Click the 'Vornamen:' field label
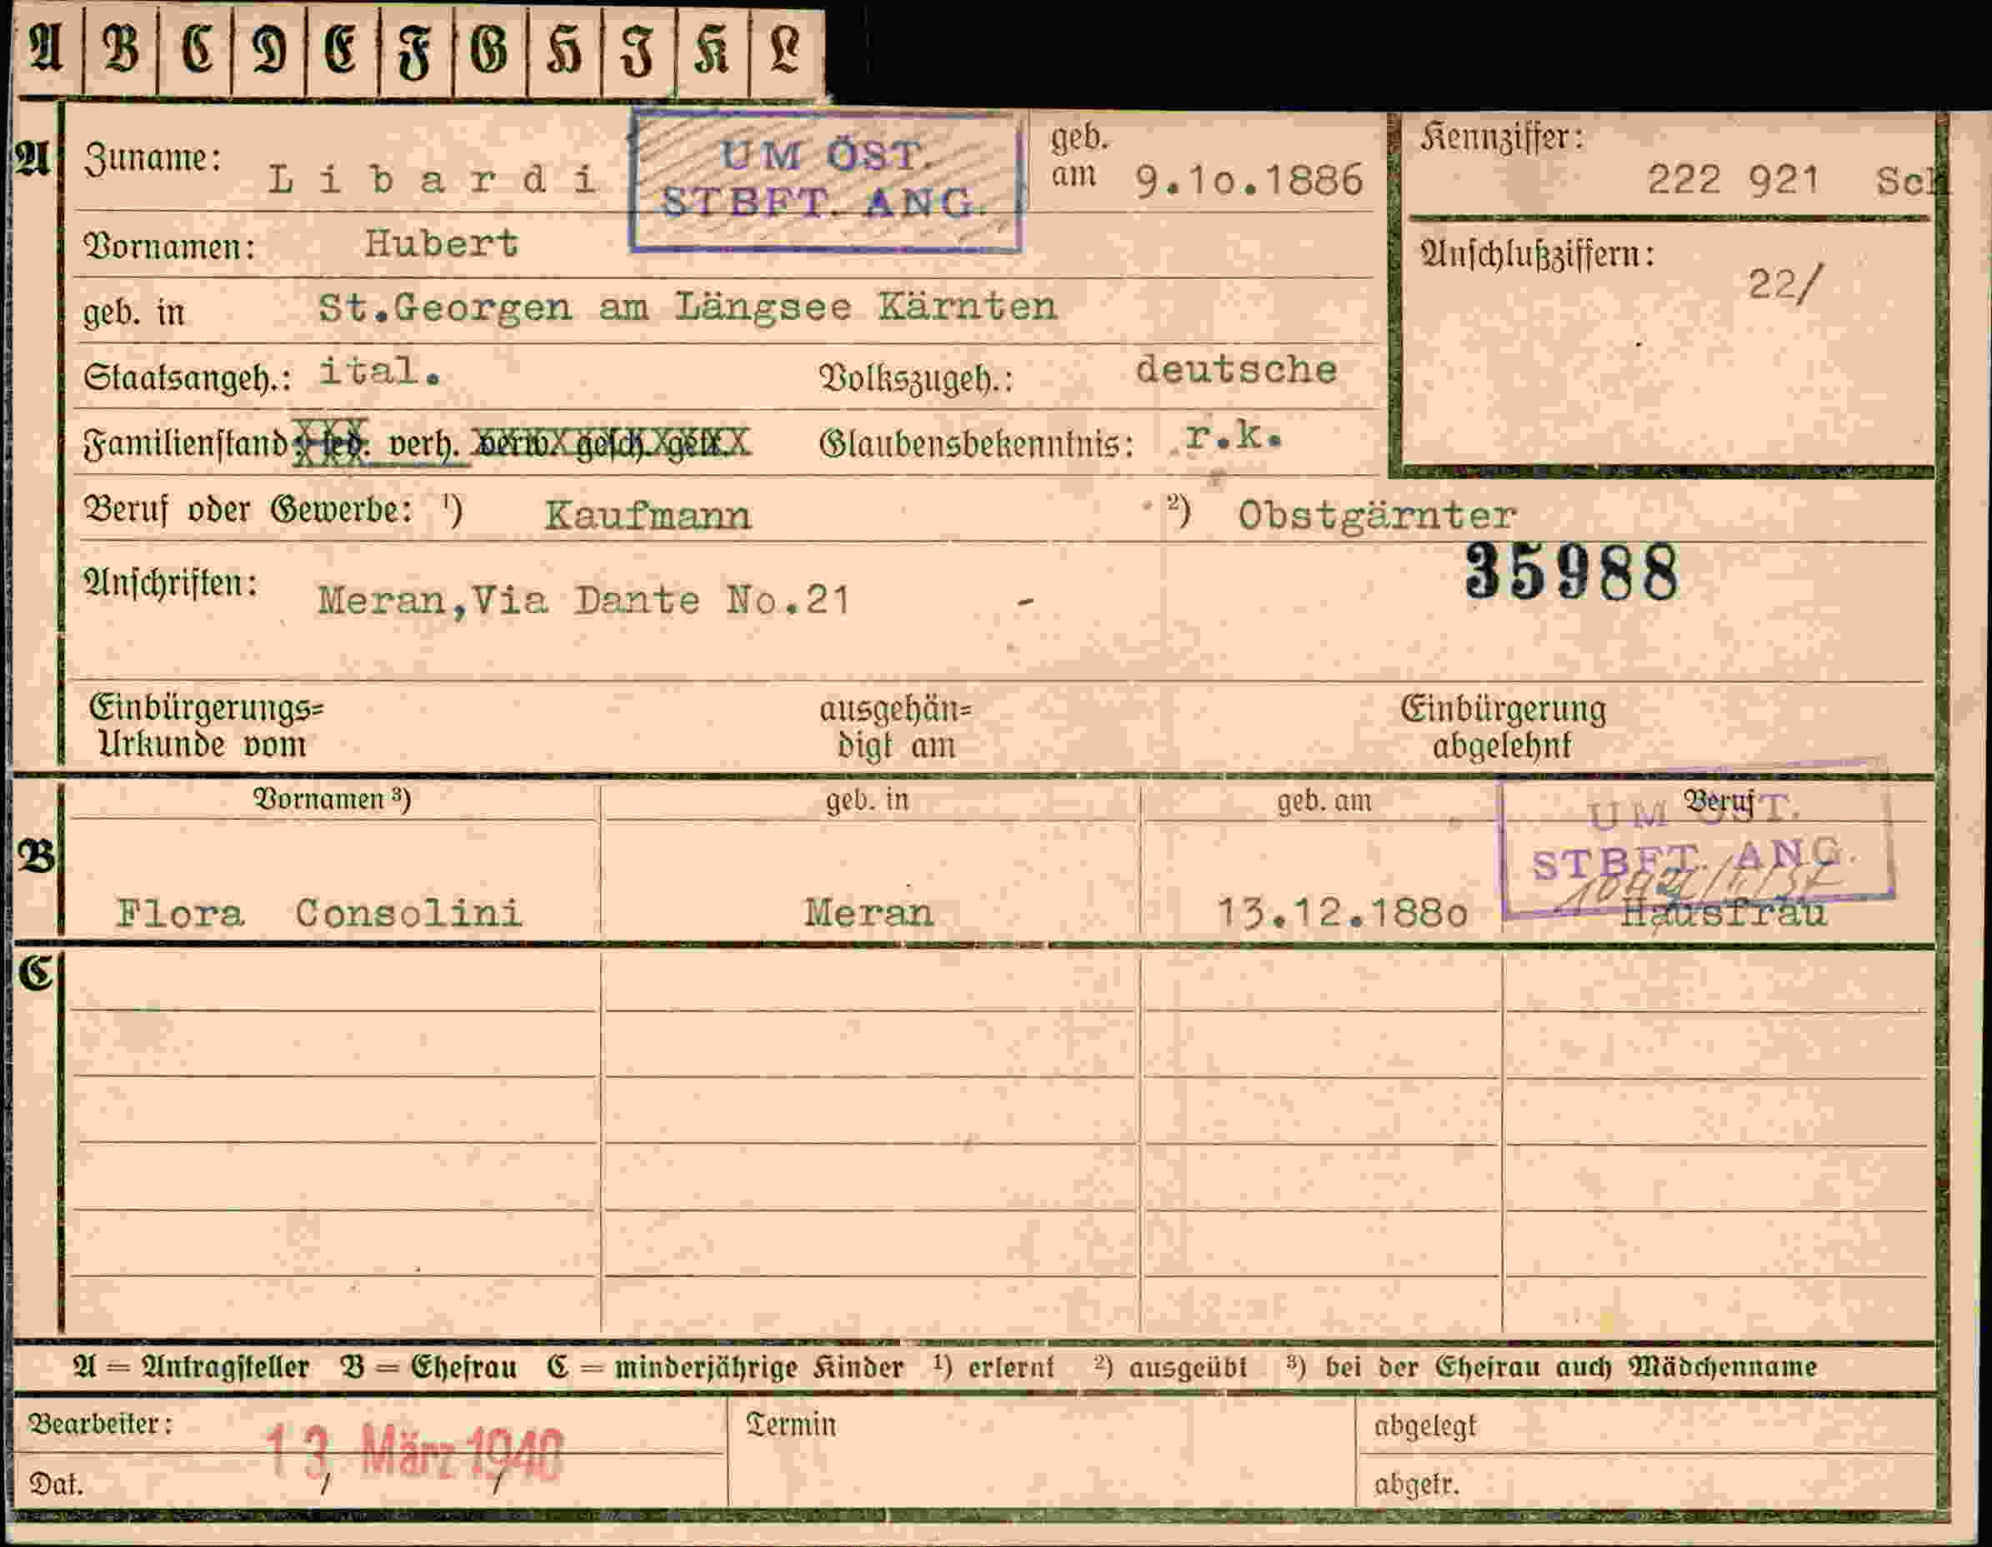 pyautogui.click(x=168, y=248)
